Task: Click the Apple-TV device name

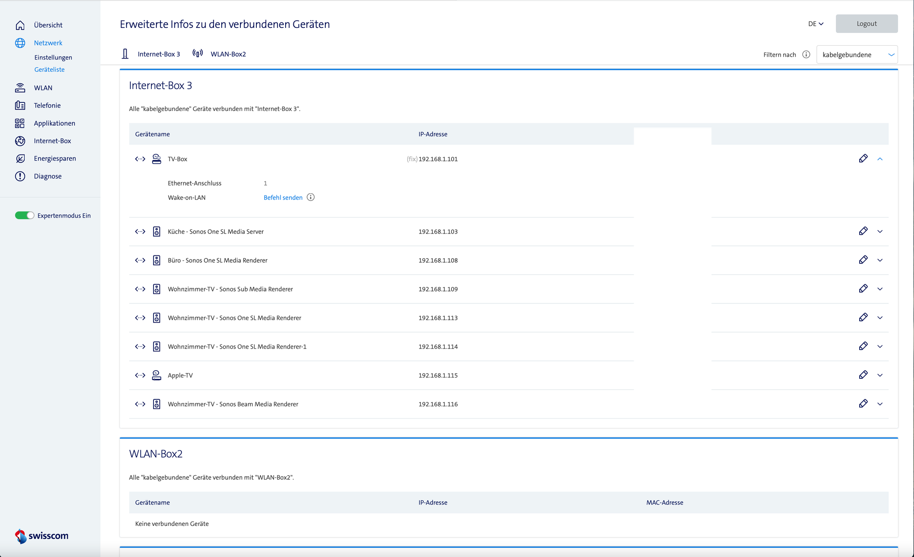Action: click(x=180, y=376)
